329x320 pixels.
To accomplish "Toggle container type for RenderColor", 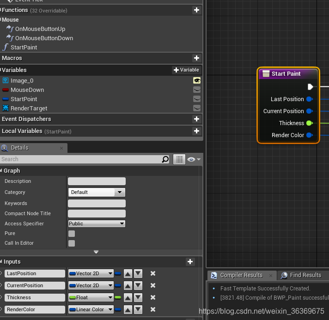I will pyautogui.click(x=118, y=309).
